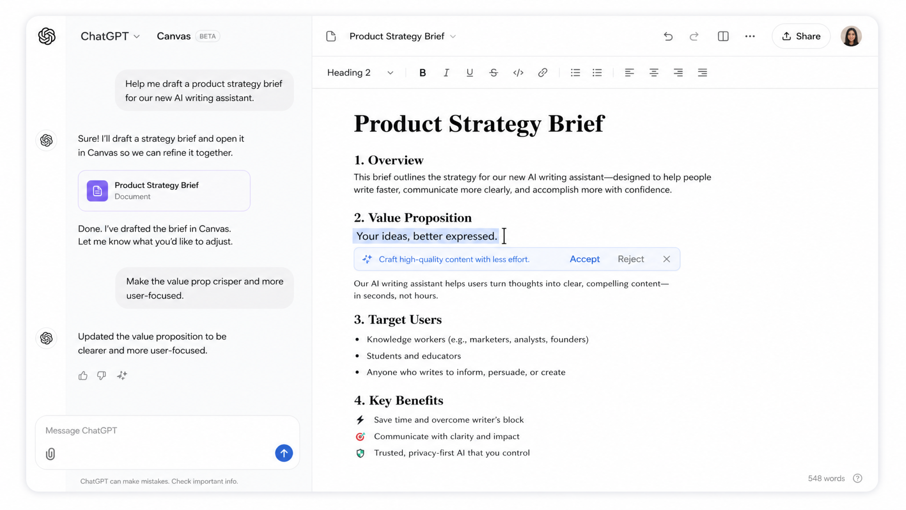Click the "1. Overview" heading
This screenshot has width=906, height=510.
(x=388, y=160)
